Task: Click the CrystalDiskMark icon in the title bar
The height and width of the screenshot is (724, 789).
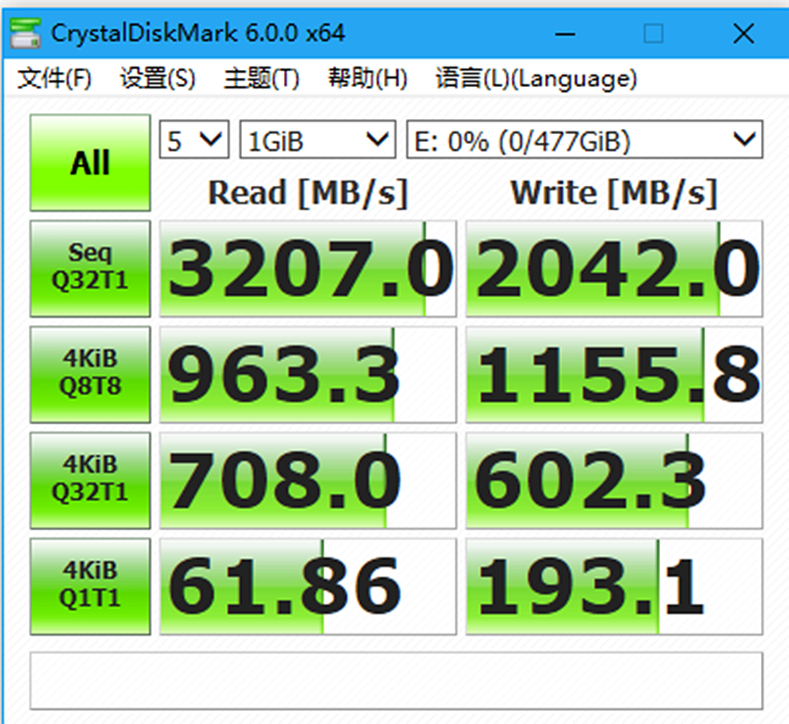Action: coord(24,33)
